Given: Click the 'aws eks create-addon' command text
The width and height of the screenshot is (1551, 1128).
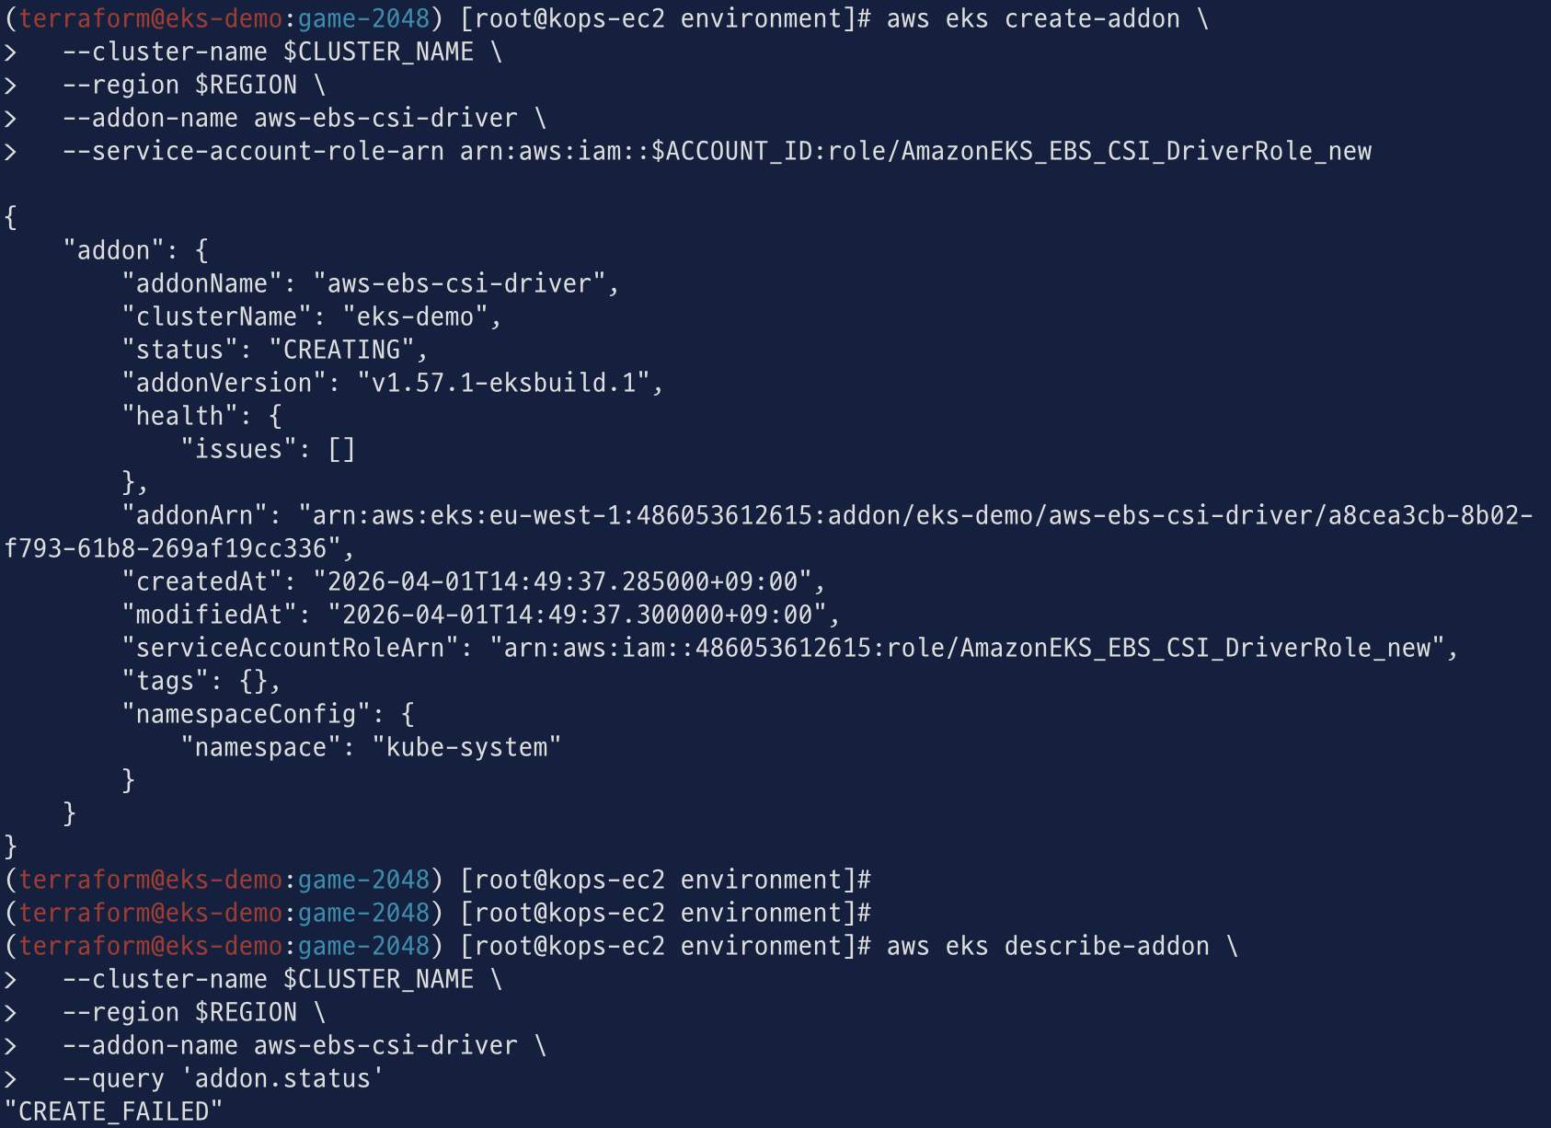Looking at the screenshot, I should pyautogui.click(x=1033, y=19).
